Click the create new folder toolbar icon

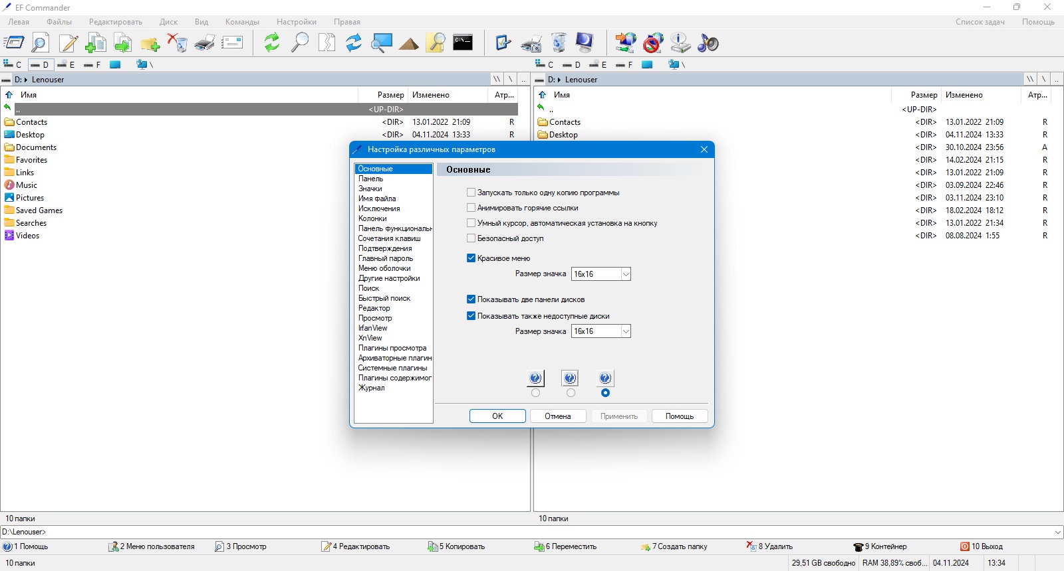pyautogui.click(x=150, y=44)
